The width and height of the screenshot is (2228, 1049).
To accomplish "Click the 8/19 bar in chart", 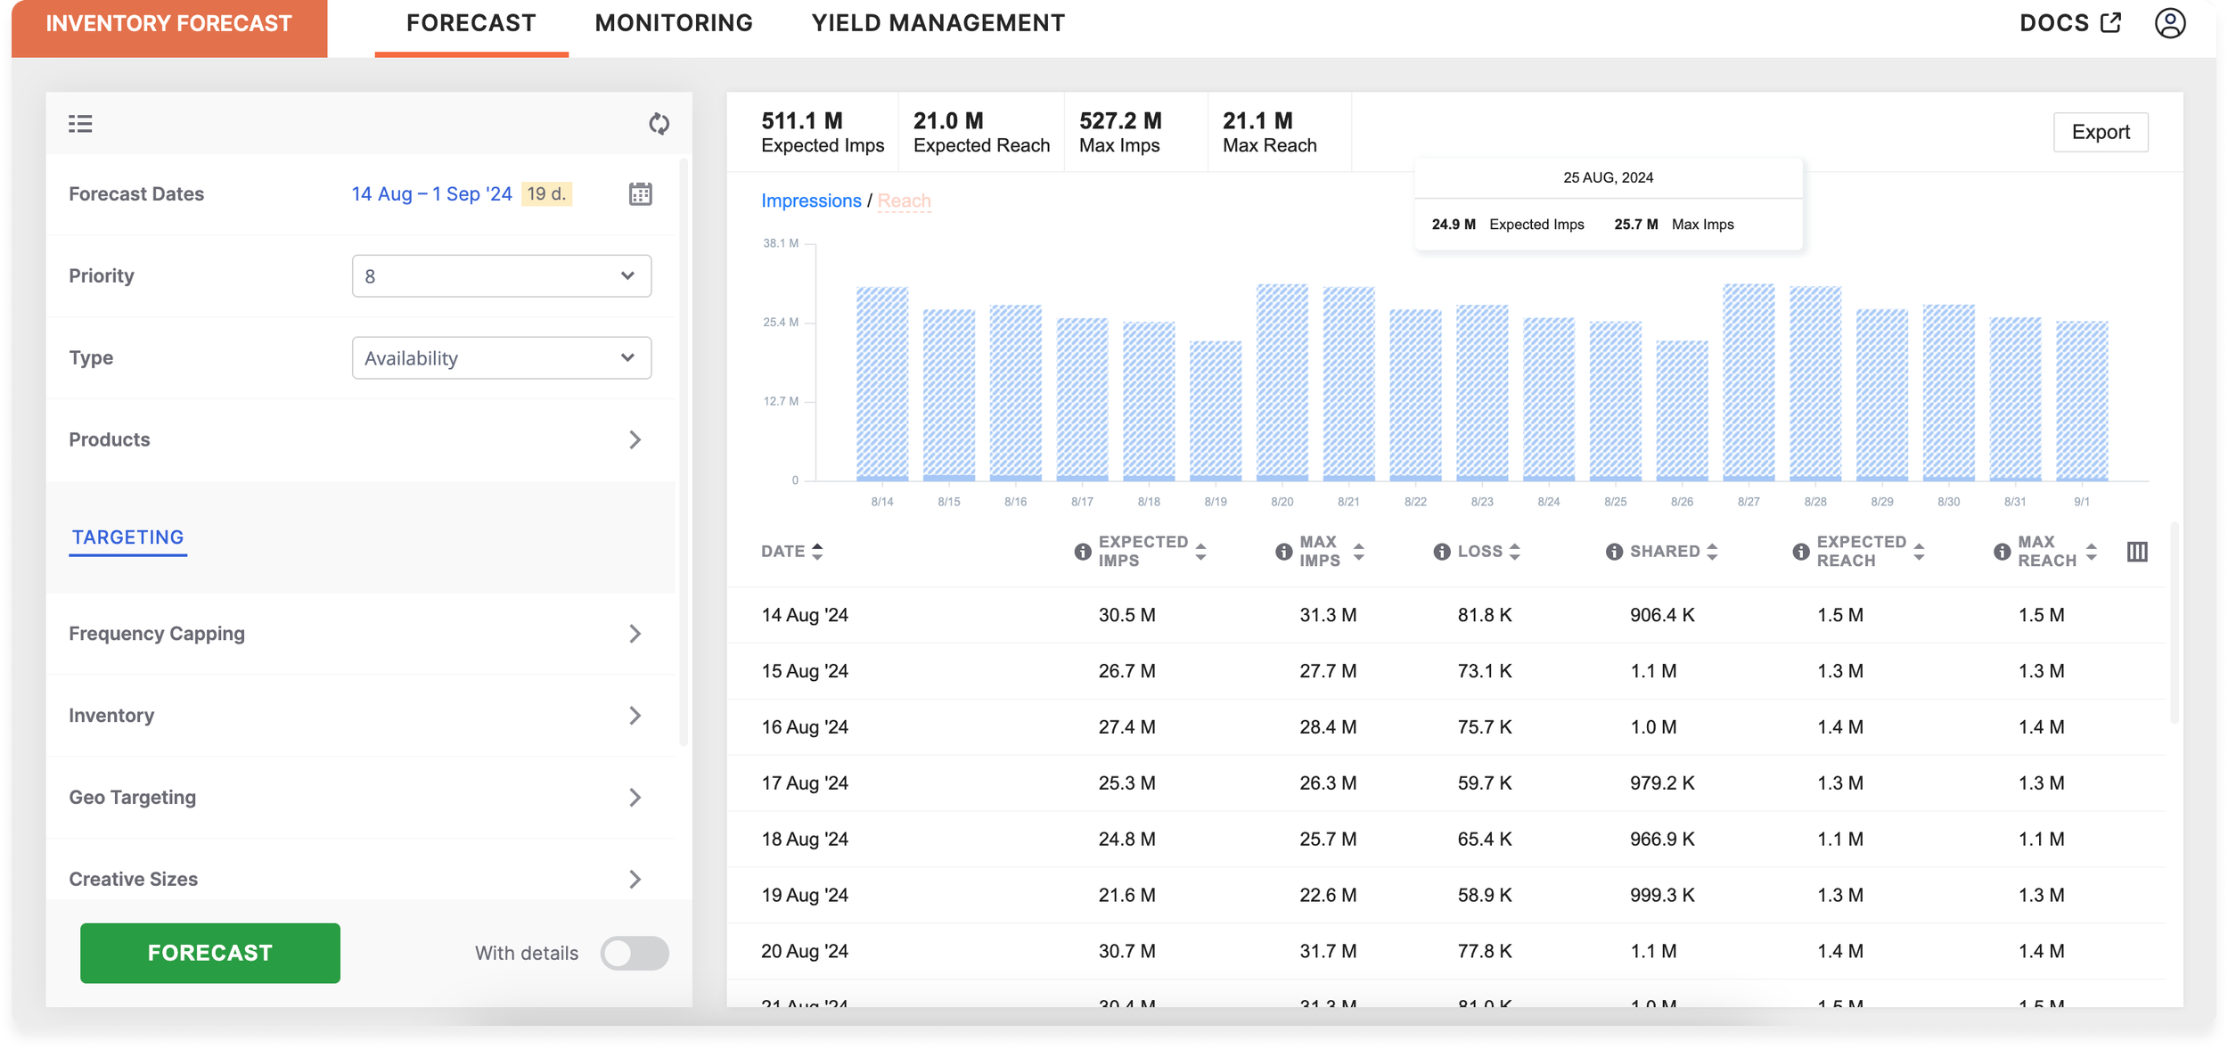I will (1216, 411).
